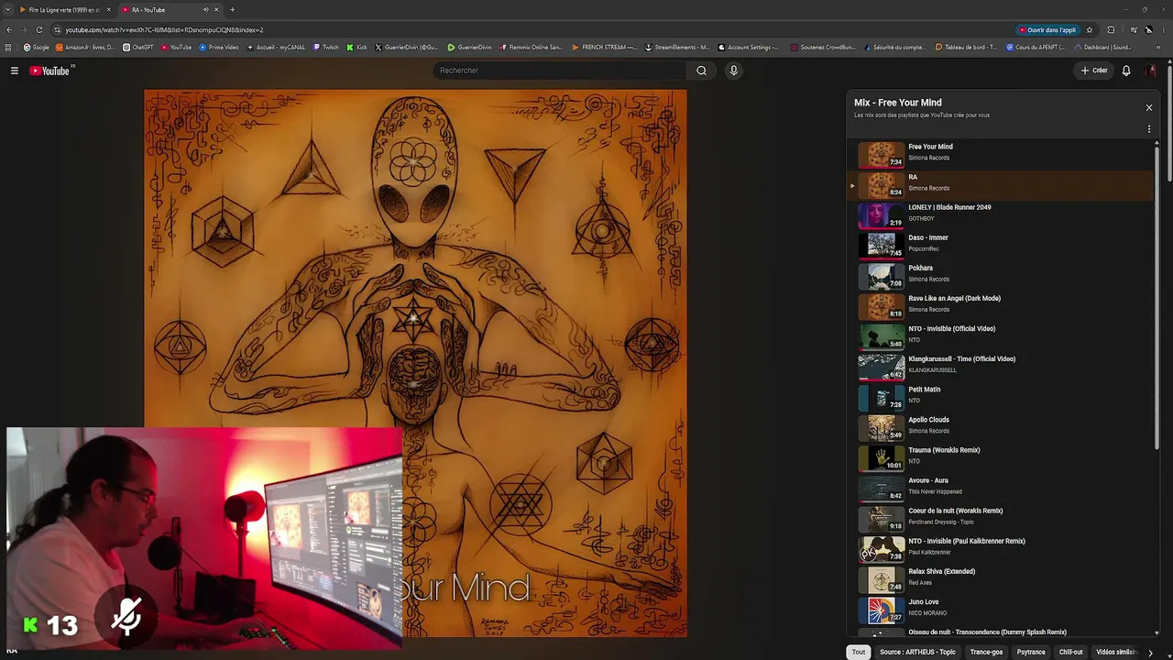Open the Petit Matin thumbnail
This screenshot has height=660, width=1173.
click(x=881, y=397)
